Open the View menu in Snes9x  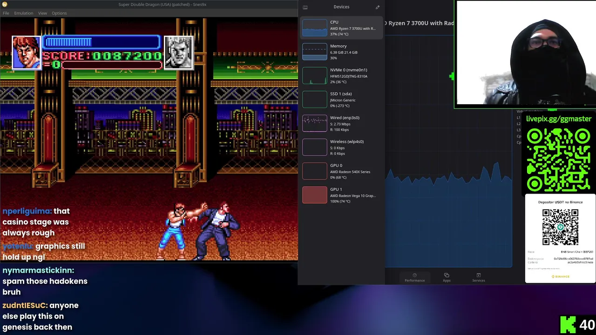(x=42, y=13)
